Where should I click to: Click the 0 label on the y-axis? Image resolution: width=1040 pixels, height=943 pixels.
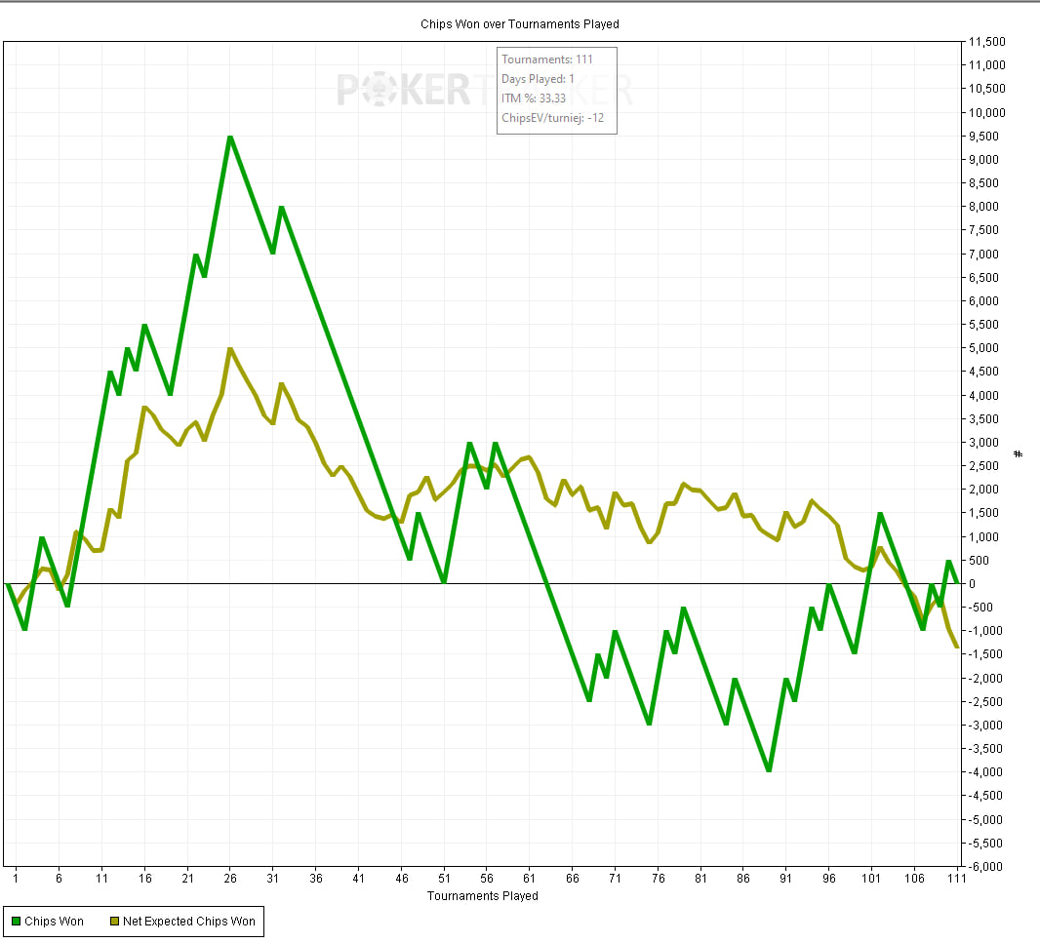click(x=971, y=583)
